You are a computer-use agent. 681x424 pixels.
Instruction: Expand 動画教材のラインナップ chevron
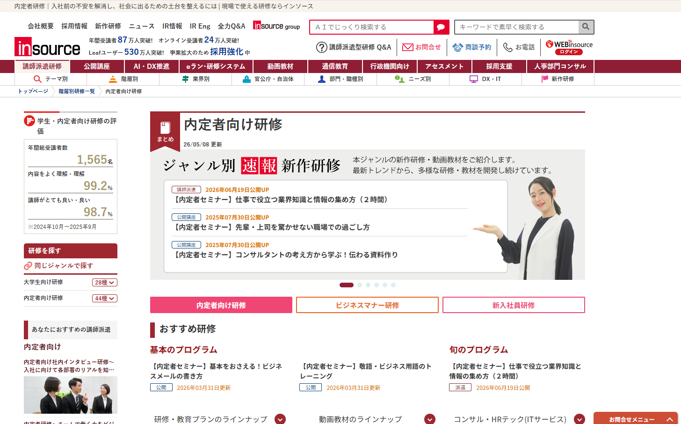[x=430, y=419]
